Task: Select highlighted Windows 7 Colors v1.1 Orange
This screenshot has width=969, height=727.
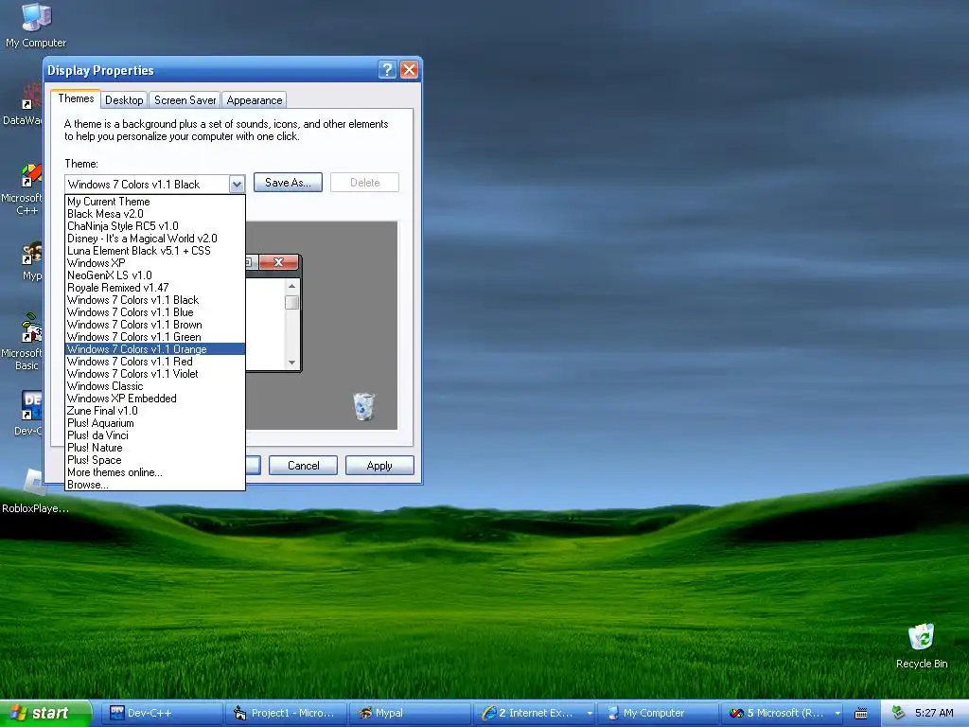Action: click(155, 349)
